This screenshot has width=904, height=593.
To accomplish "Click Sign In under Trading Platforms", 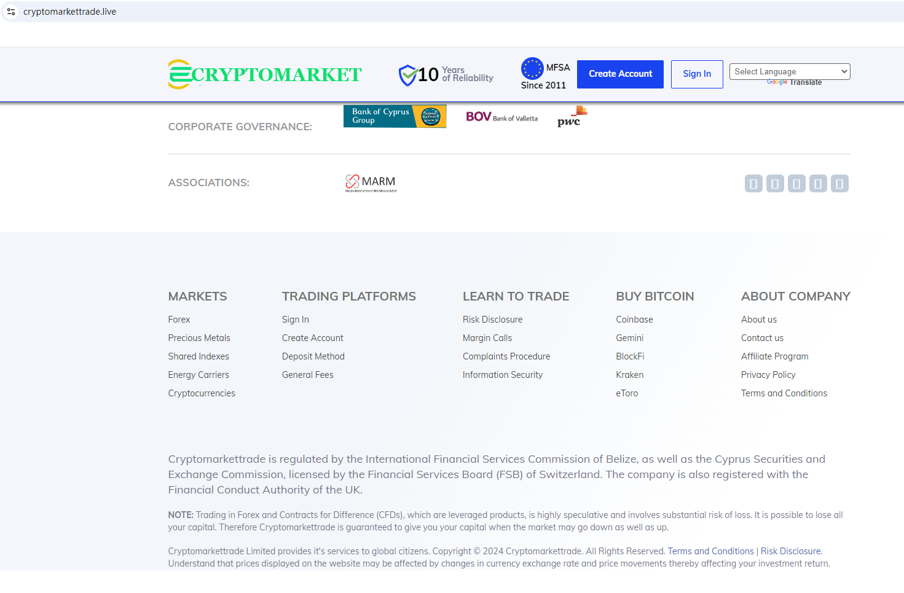I will [296, 320].
